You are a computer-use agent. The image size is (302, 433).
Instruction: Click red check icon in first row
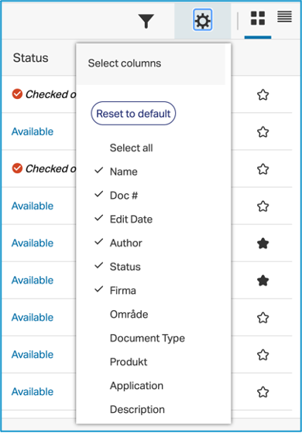[17, 94]
